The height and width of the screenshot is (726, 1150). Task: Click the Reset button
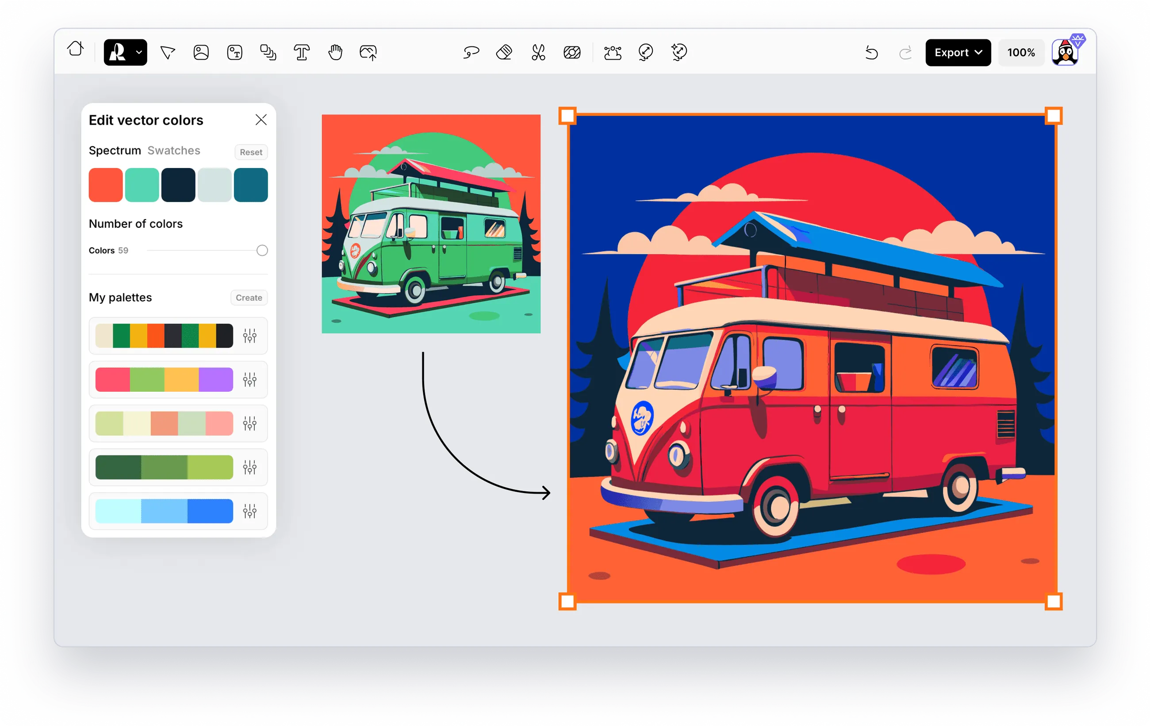(251, 152)
